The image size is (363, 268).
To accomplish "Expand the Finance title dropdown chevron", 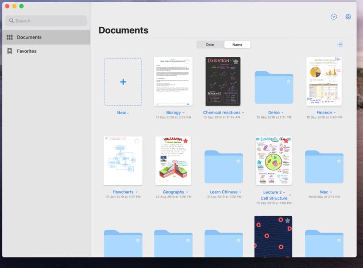I will coord(334,113).
